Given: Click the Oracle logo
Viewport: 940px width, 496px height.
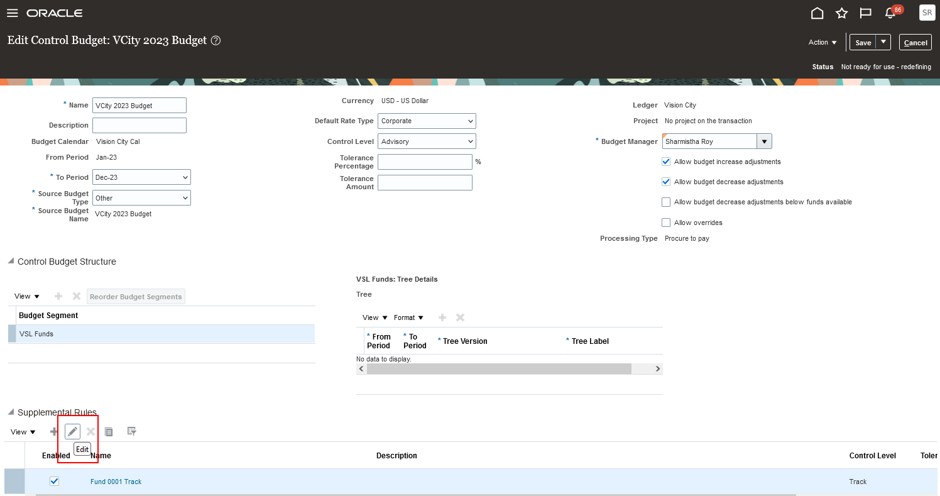Looking at the screenshot, I should pyautogui.click(x=55, y=13).
